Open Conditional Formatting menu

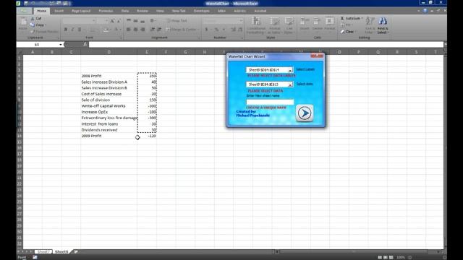(256, 25)
